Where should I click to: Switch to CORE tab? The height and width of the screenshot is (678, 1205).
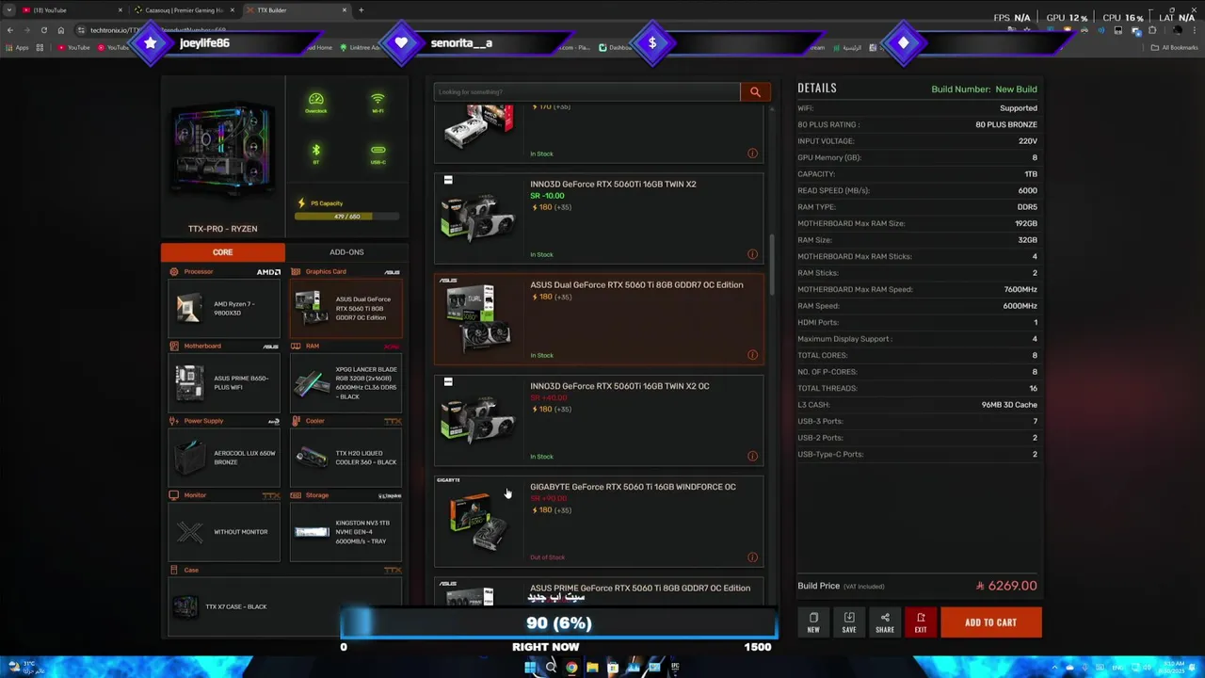222,252
